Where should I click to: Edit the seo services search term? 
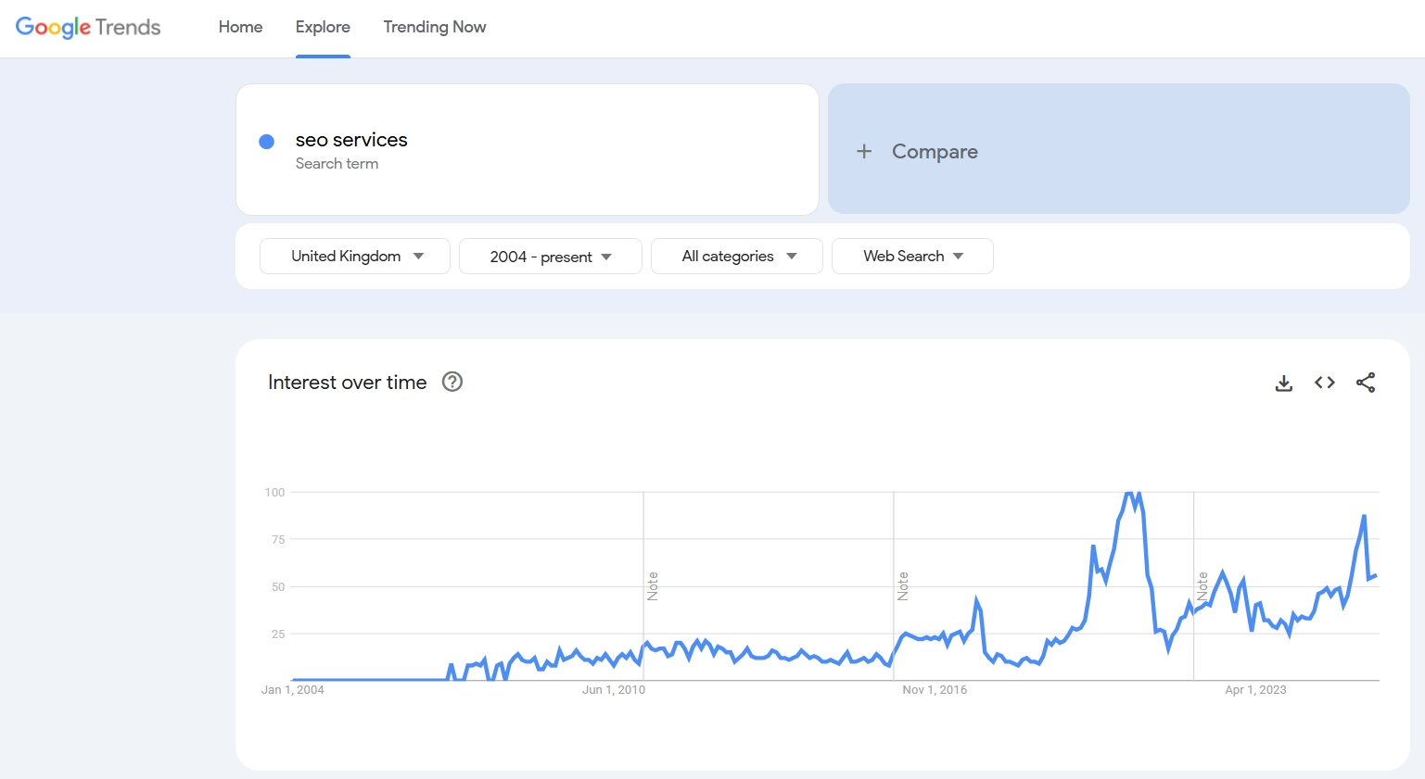tap(351, 140)
